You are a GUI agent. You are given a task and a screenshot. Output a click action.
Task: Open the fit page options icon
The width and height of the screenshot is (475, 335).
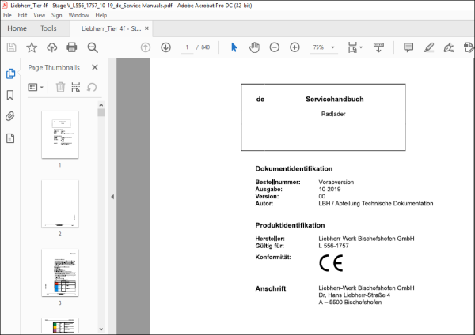[355, 47]
